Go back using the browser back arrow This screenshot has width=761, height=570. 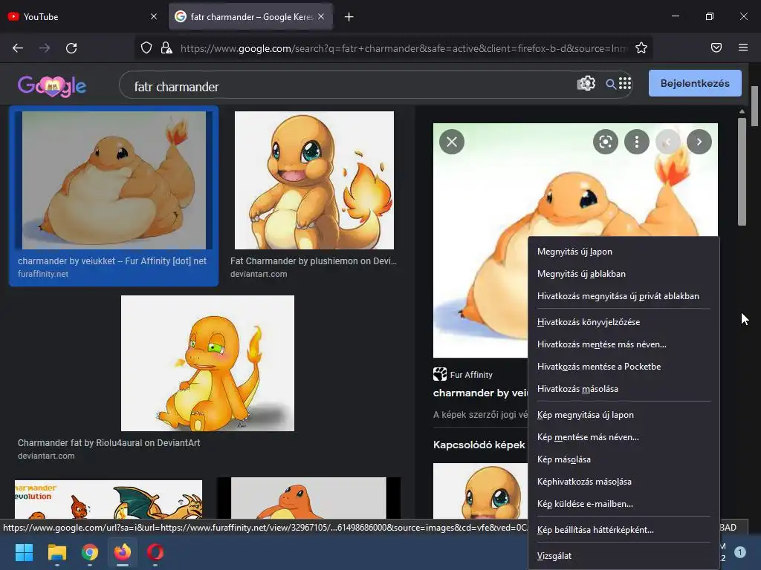point(18,48)
